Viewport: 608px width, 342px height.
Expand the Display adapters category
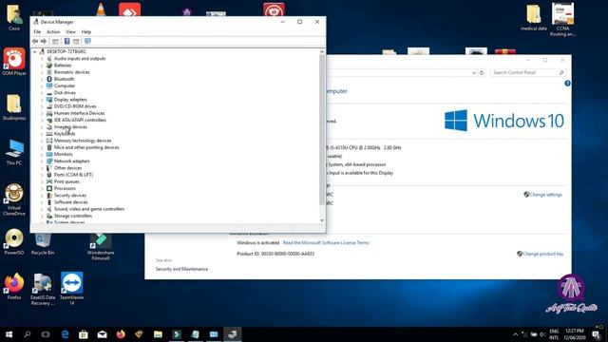click(42, 100)
